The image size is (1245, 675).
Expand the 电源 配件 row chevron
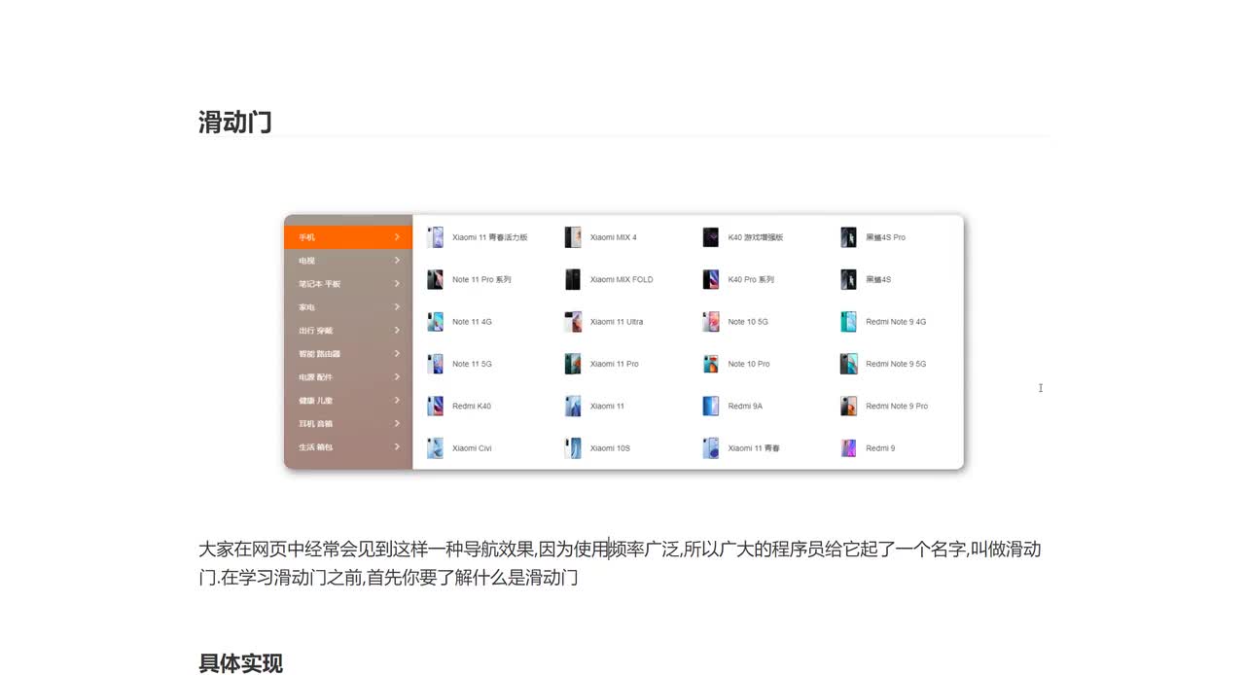pos(397,377)
